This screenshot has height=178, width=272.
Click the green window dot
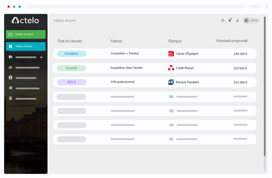click(14, 7)
